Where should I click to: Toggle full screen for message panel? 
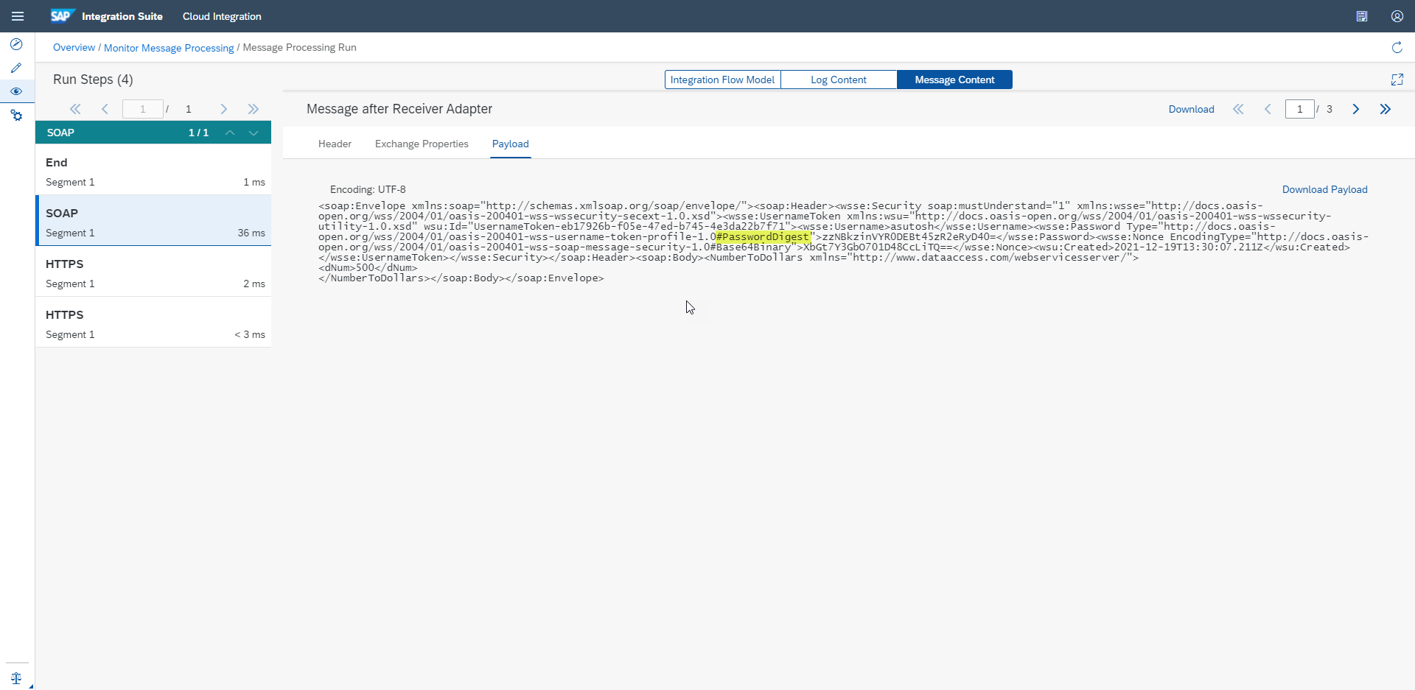(1397, 80)
